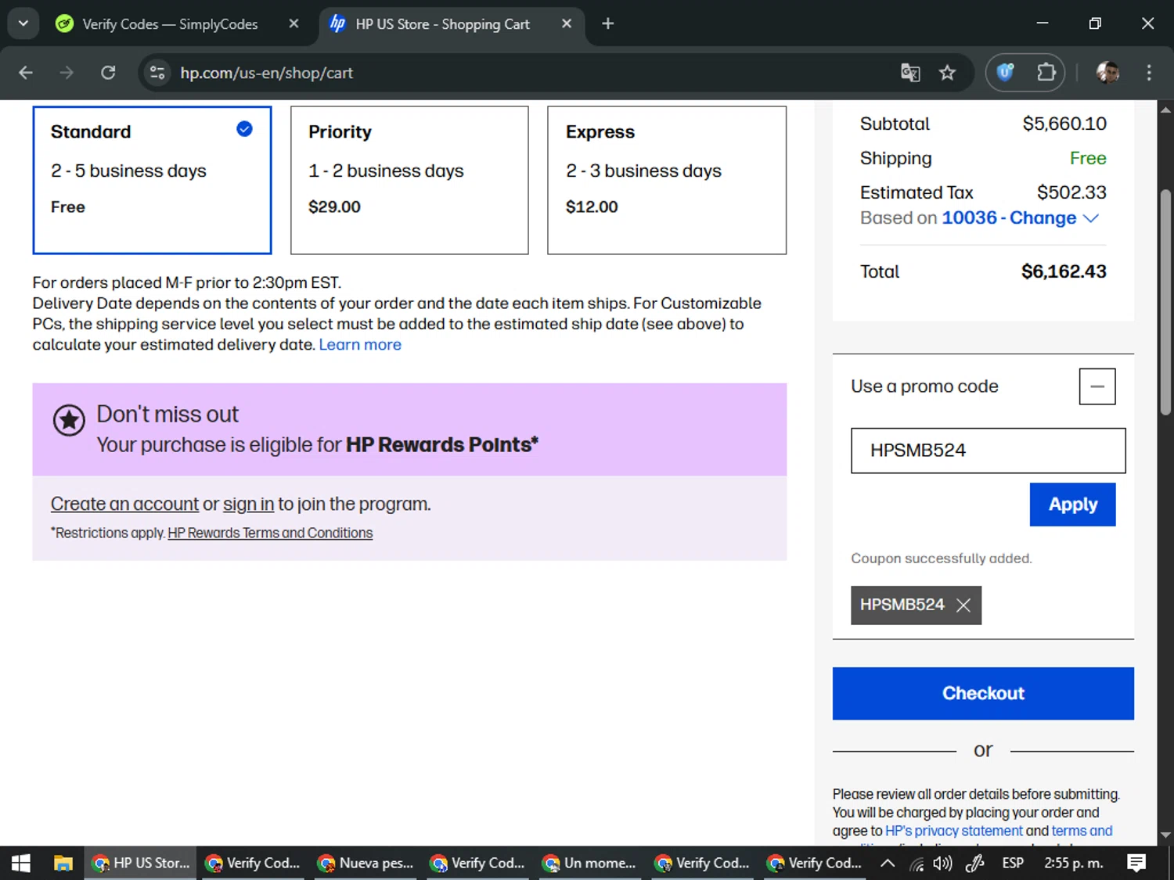
Task: Select Priority shipping option
Action: 409,180
